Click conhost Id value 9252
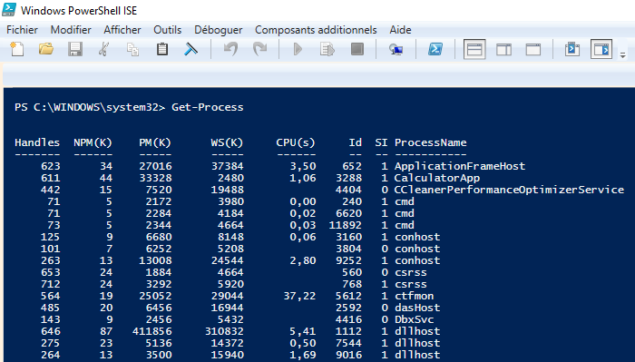 point(348,260)
